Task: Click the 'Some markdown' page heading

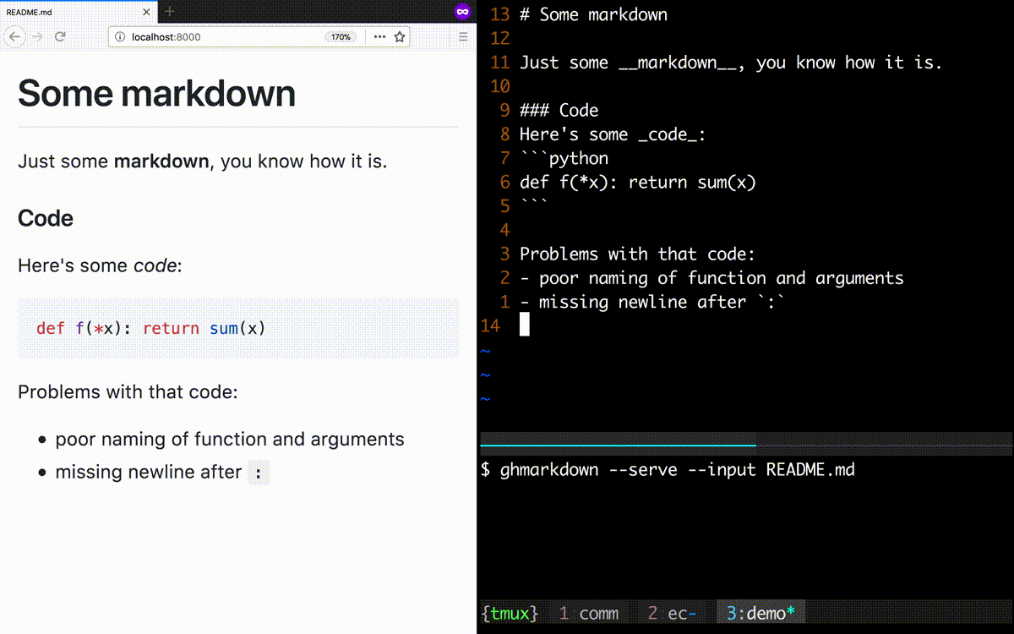Action: [156, 93]
